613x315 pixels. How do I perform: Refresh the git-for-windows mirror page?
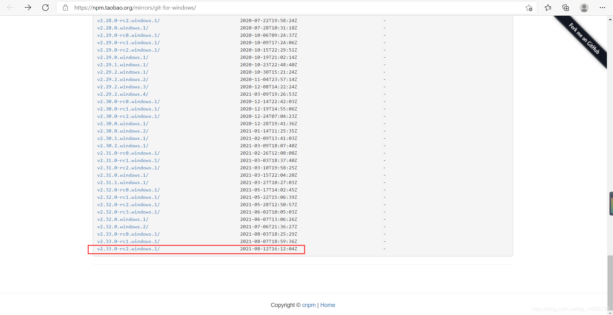[45, 7]
